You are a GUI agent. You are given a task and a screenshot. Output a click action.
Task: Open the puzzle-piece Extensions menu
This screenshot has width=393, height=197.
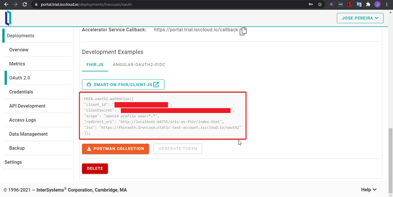[368, 4]
